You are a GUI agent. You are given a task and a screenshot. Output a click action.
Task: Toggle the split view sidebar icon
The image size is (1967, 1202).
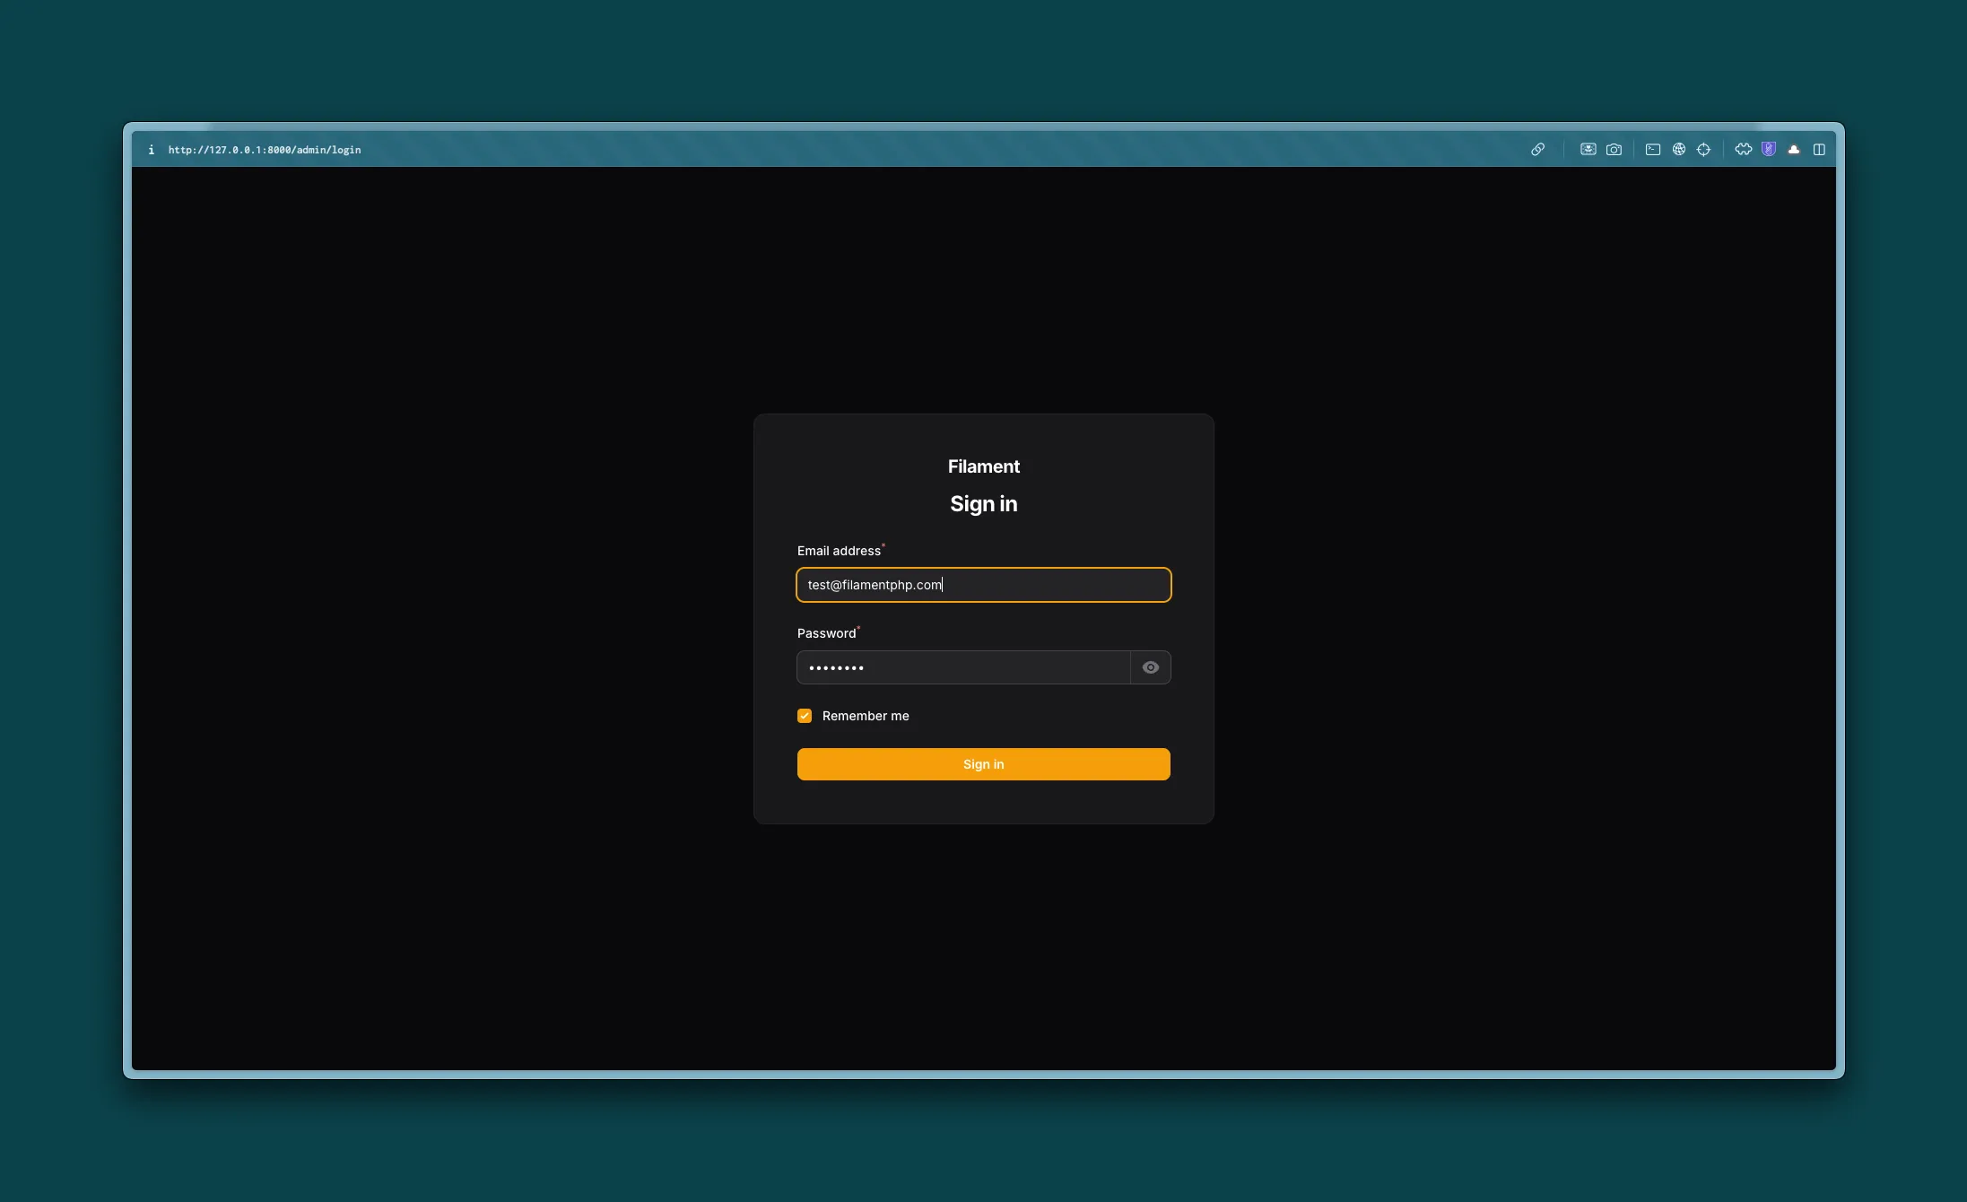1819,150
